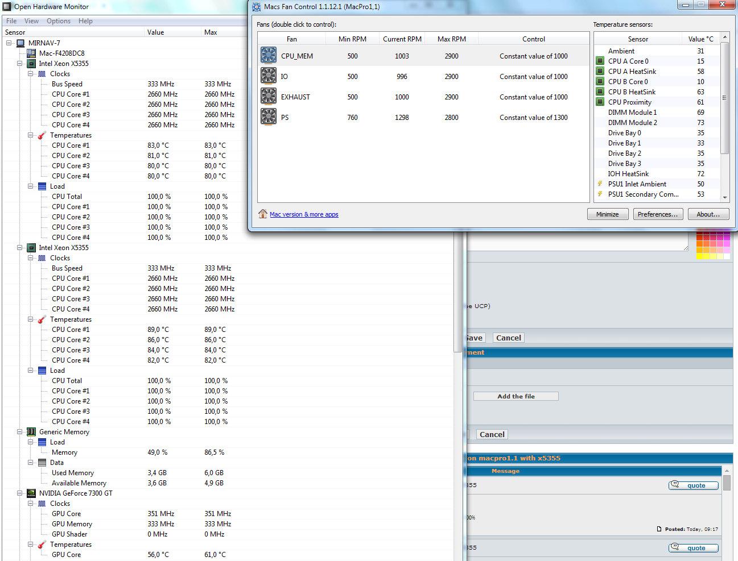The image size is (738, 561).
Task: Select the Available Memory row
Action: point(228,483)
